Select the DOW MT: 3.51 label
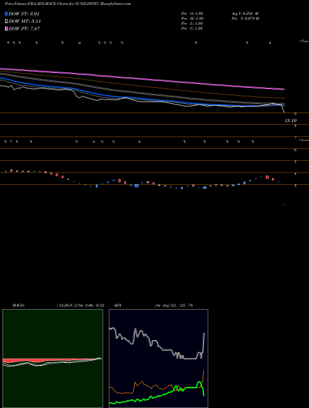309x408 pixels. (25, 22)
